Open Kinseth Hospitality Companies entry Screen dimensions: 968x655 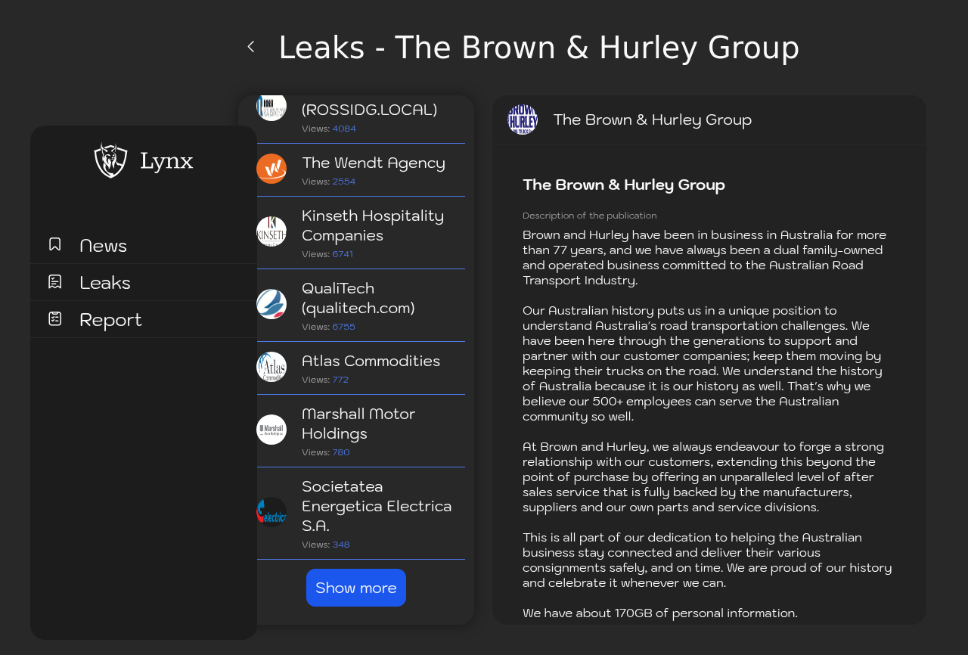click(361, 233)
